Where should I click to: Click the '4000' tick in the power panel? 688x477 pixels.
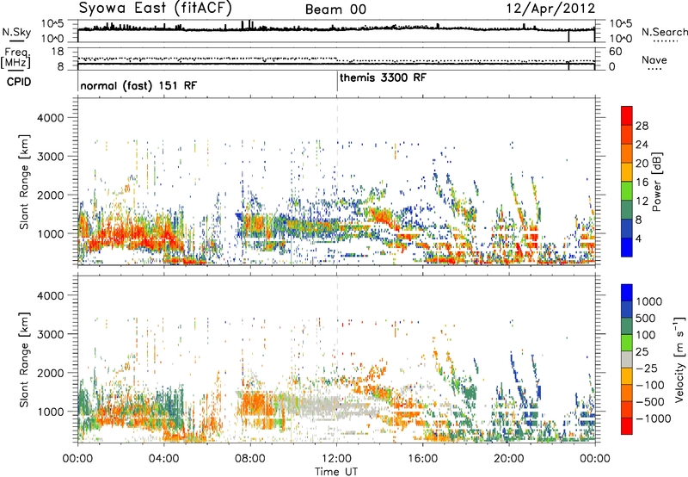click(50, 118)
